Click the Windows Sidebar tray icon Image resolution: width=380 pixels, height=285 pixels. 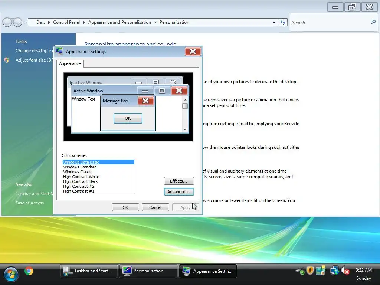coord(320,271)
